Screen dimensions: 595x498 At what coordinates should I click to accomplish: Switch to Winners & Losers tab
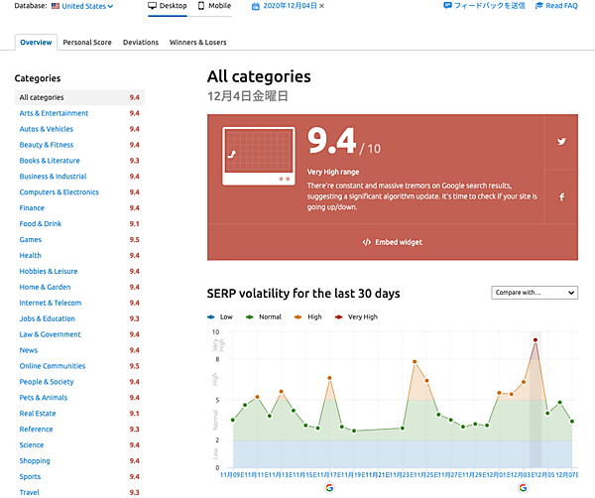point(197,43)
